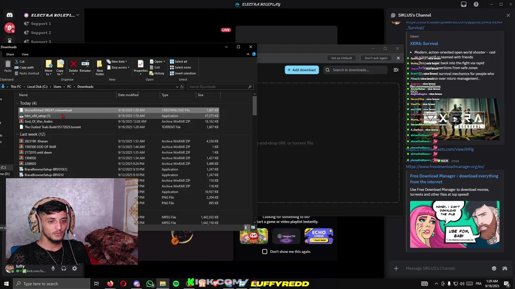The width and height of the screenshot is (515, 289).
Task: Click the Paste icon in File Explorer
Action: point(8,66)
